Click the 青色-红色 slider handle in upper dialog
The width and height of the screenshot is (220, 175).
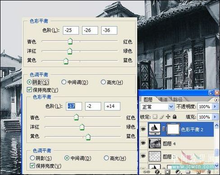70,41
